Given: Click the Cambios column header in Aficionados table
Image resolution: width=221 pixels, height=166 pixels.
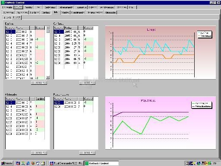Looking at the screenshot, I should click(40, 99).
